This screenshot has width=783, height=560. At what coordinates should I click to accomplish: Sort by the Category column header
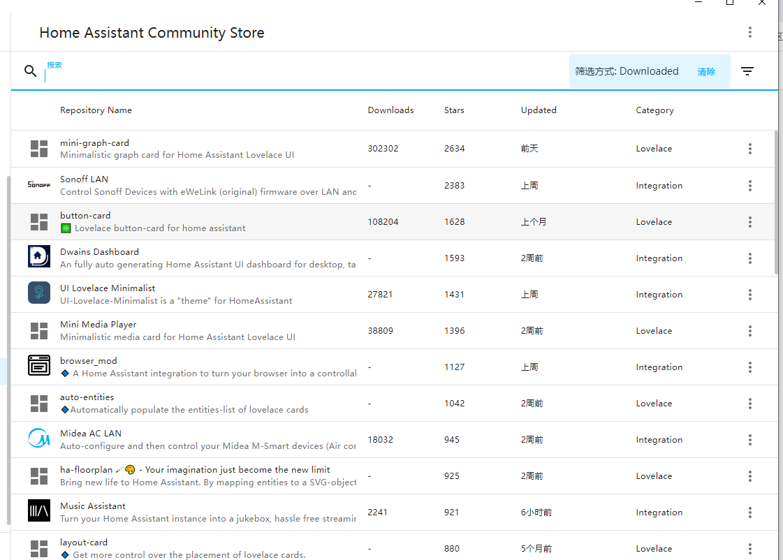[x=654, y=110]
